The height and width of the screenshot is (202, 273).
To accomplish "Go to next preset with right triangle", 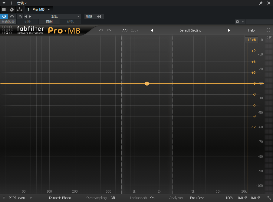I will point(30,17).
